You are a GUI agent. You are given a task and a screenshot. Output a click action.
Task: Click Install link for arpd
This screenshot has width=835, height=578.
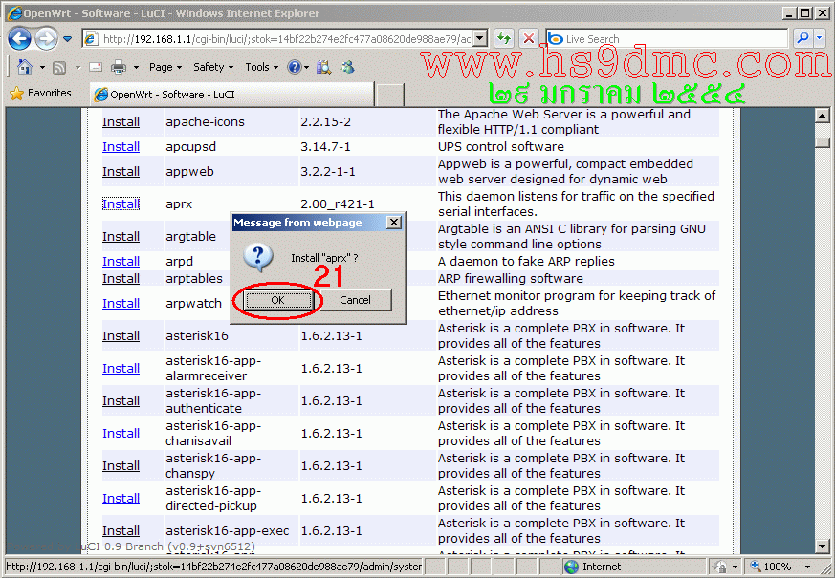(x=121, y=262)
